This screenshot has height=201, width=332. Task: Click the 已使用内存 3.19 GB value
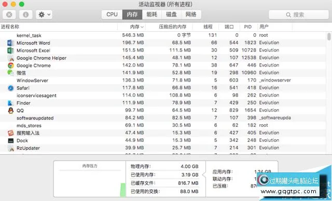190,175
